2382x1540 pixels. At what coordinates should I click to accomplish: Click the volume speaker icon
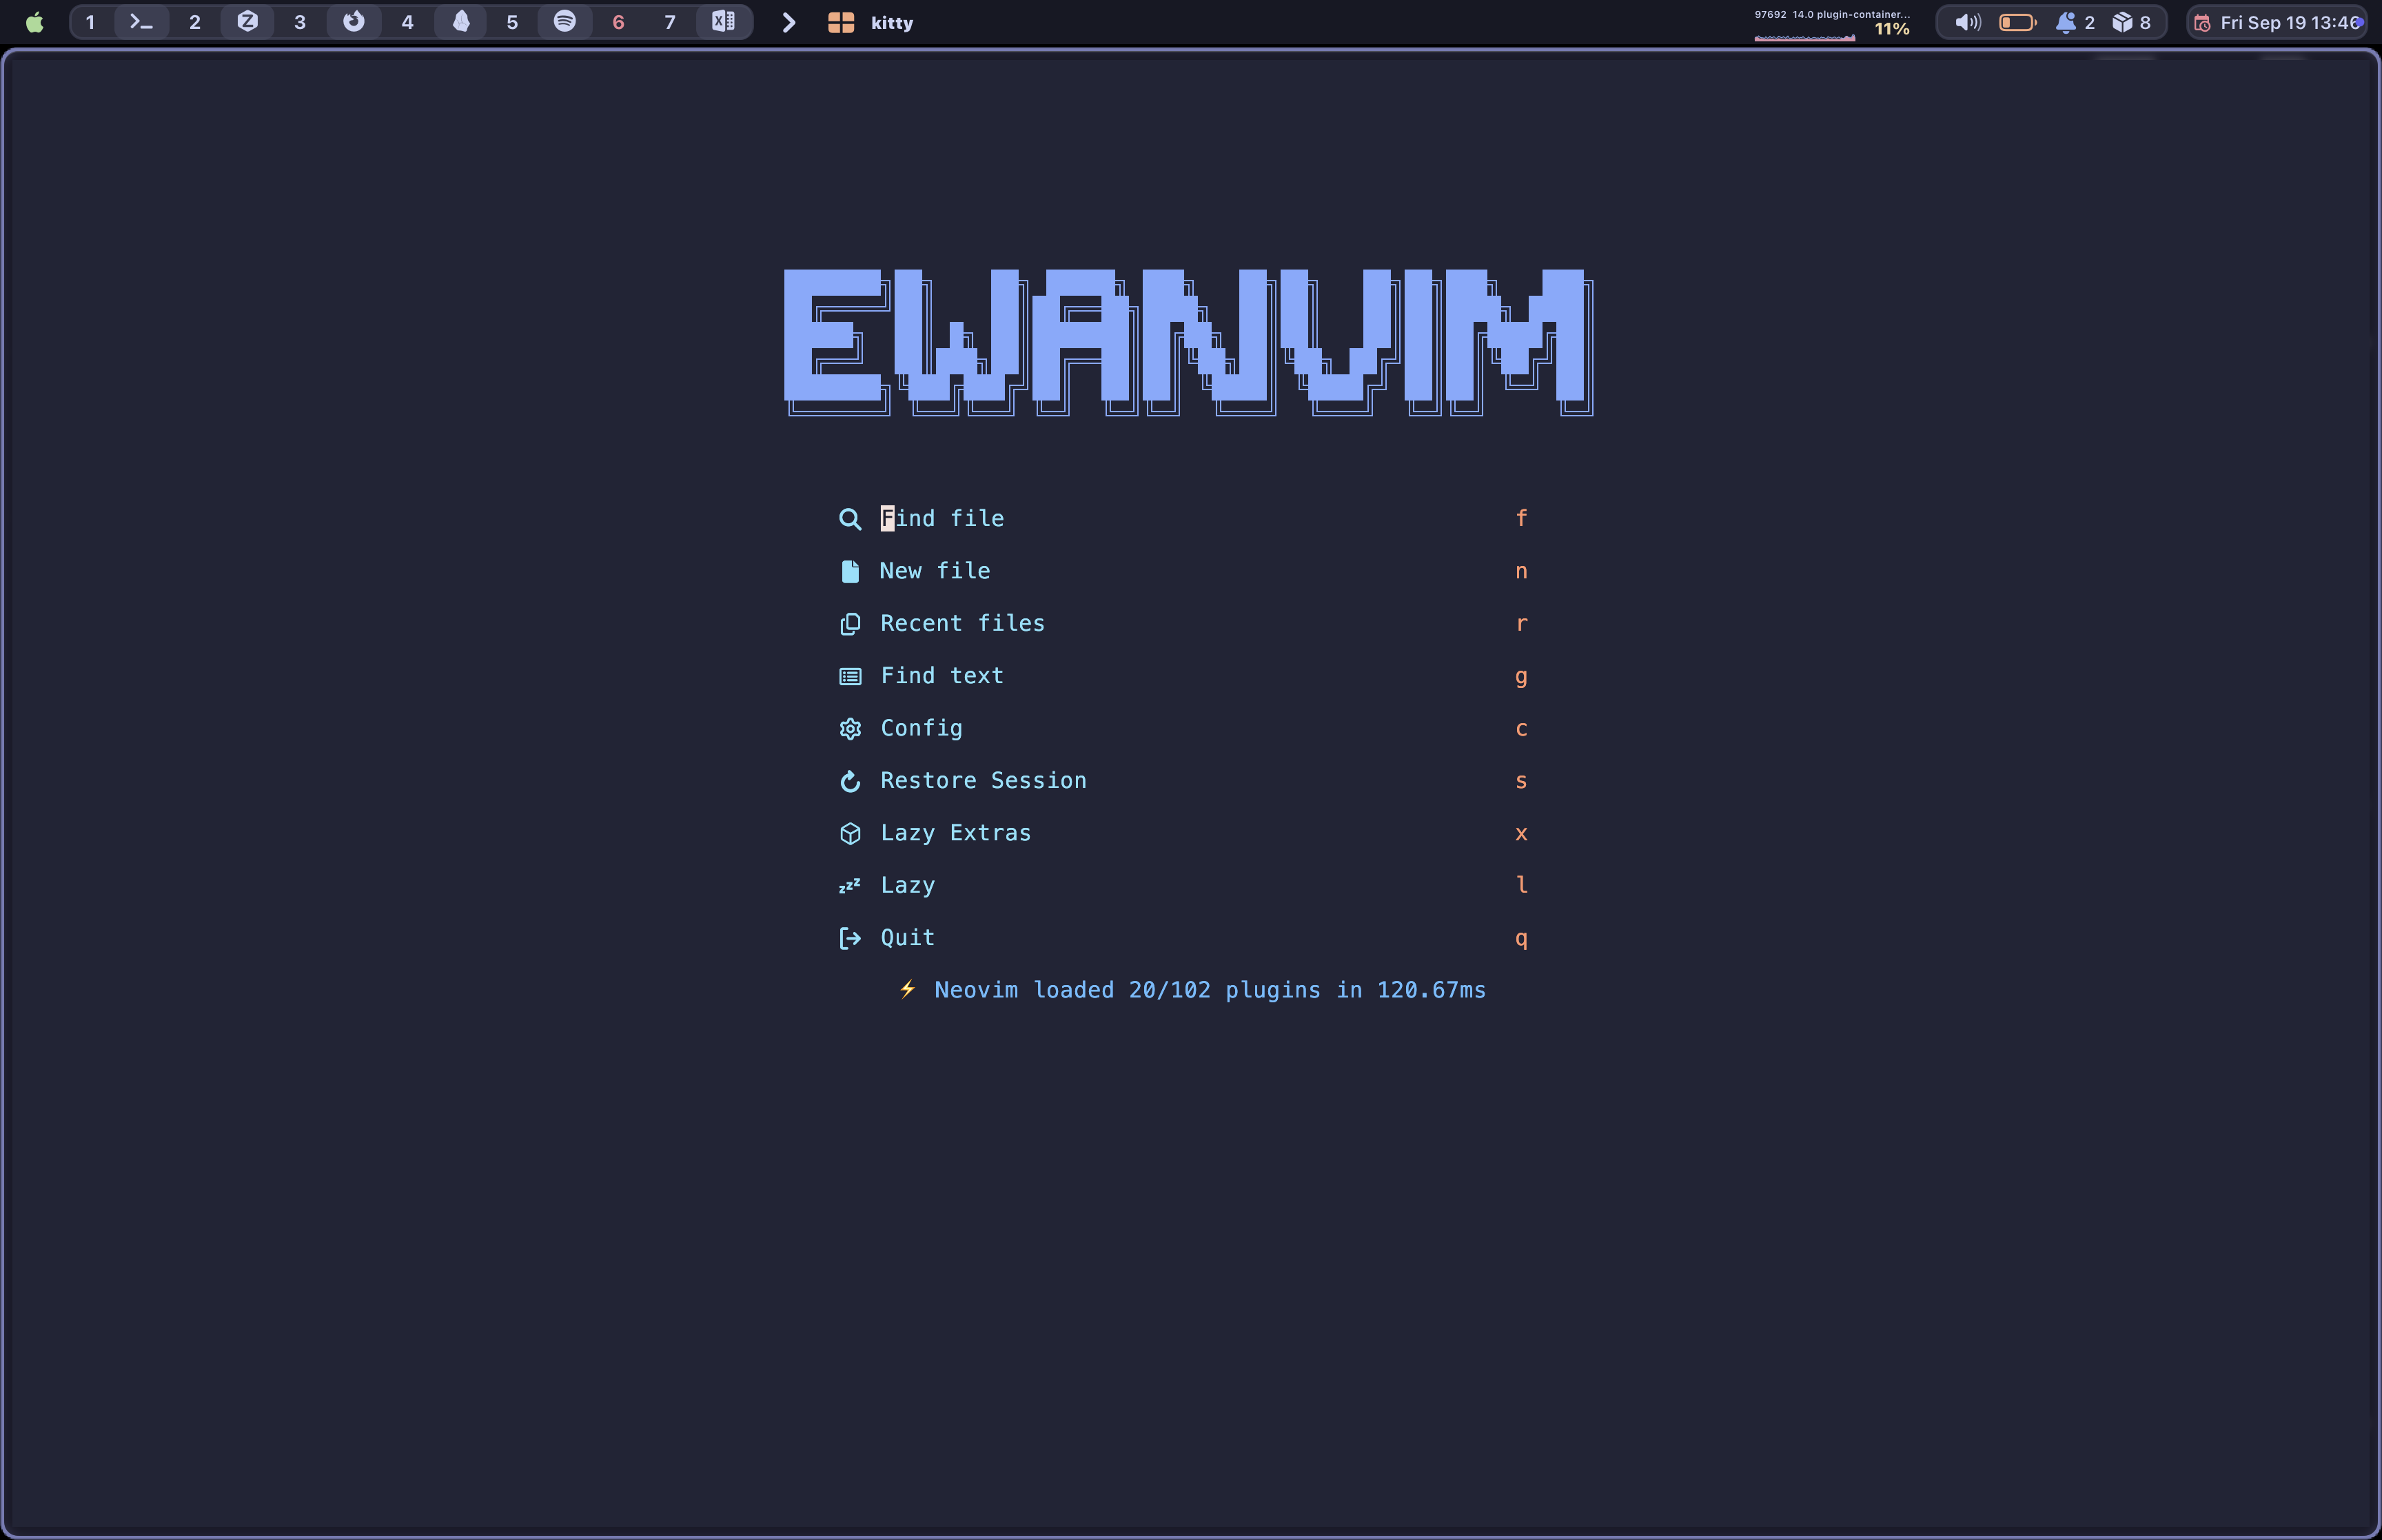coord(1967,22)
